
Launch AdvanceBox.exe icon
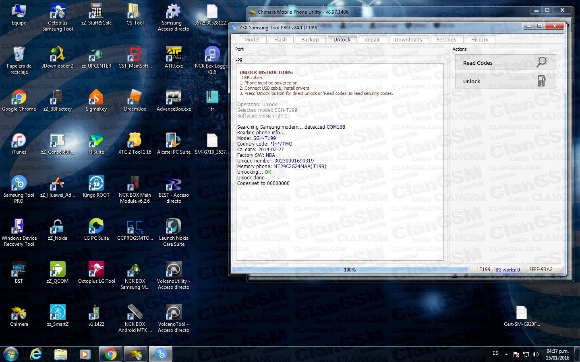click(174, 101)
